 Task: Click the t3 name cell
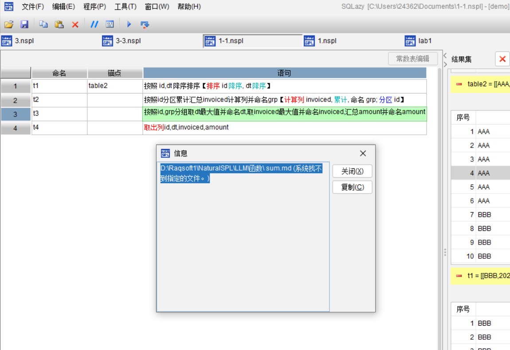(59, 114)
